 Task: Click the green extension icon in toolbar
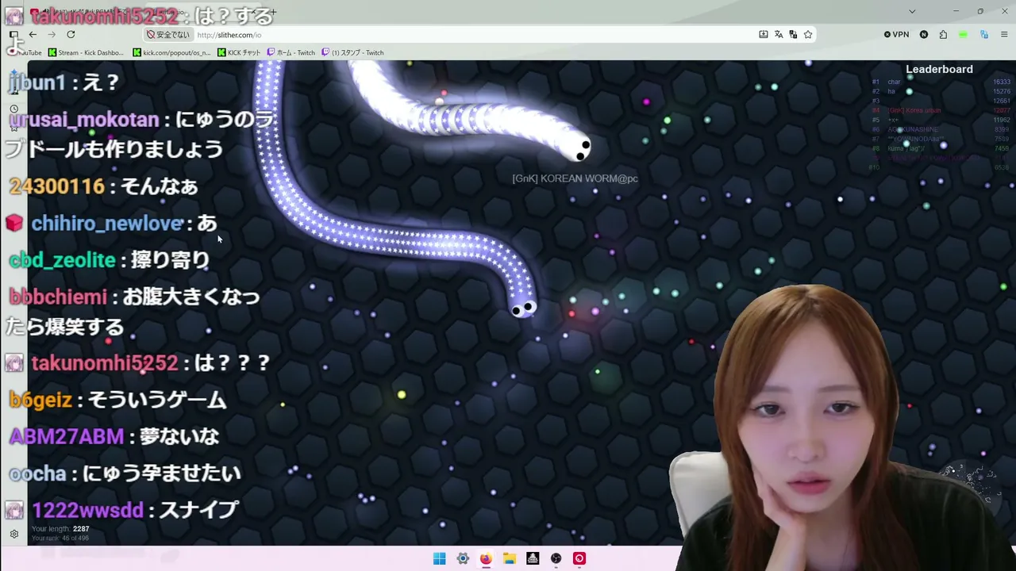pos(963,34)
